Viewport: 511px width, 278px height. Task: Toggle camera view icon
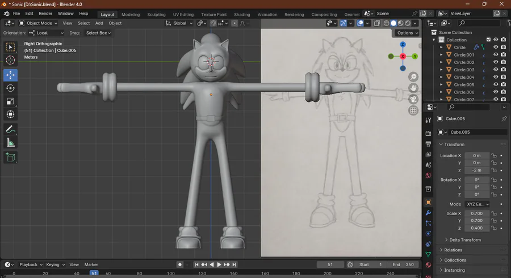(413, 99)
